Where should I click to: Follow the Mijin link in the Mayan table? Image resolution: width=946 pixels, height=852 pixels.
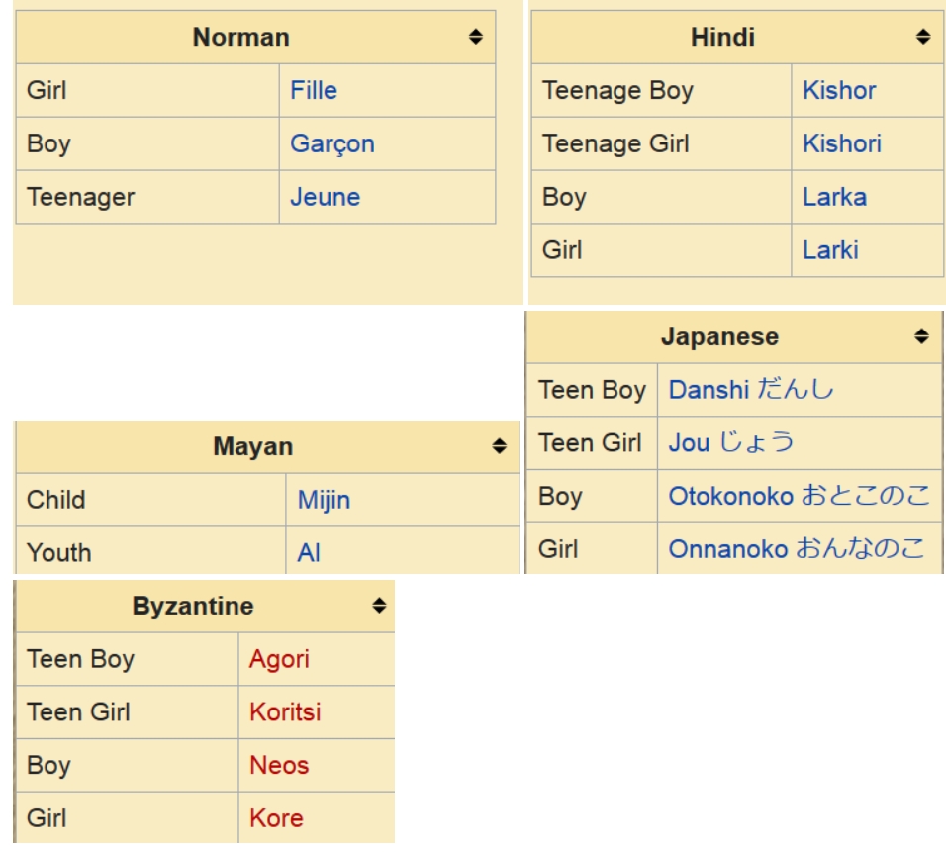(x=324, y=501)
